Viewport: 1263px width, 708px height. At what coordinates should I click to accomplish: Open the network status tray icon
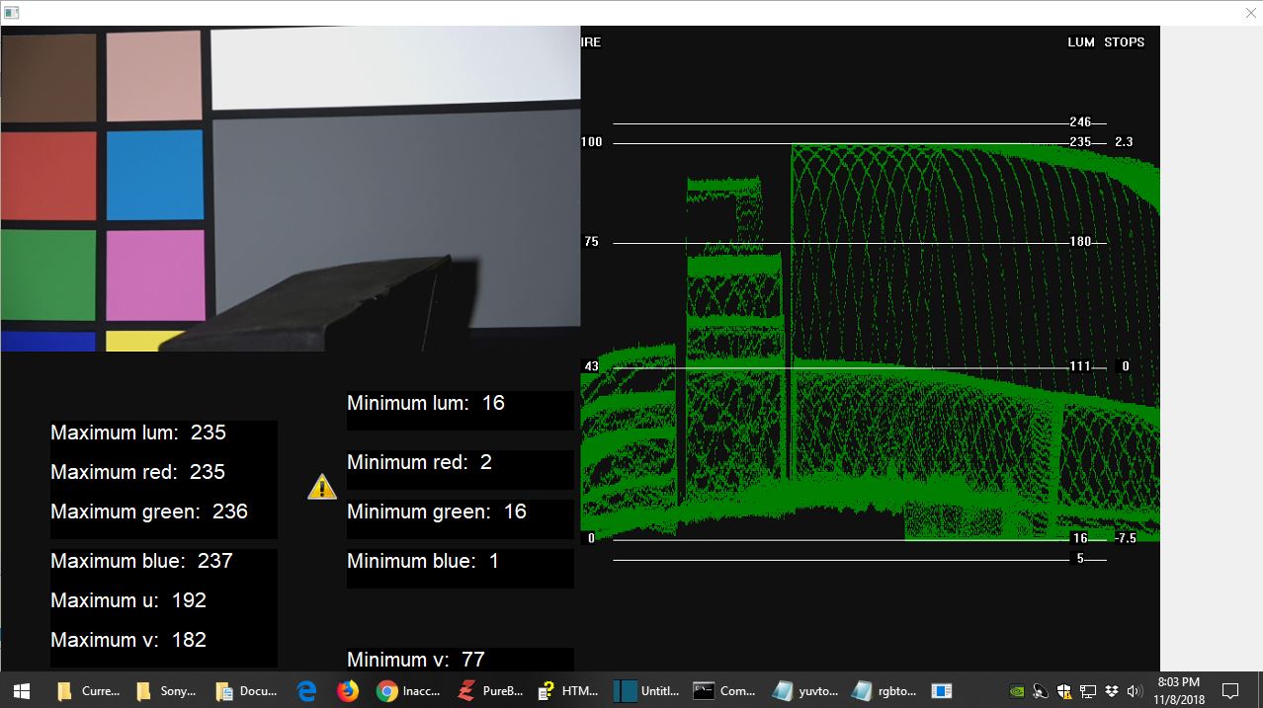point(1087,690)
